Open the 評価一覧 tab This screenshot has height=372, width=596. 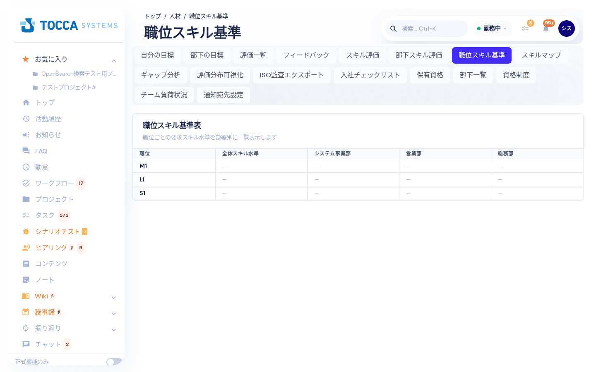253,55
